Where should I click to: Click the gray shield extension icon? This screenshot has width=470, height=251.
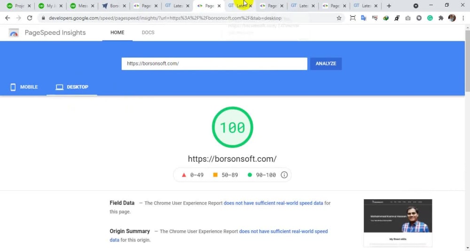419,18
